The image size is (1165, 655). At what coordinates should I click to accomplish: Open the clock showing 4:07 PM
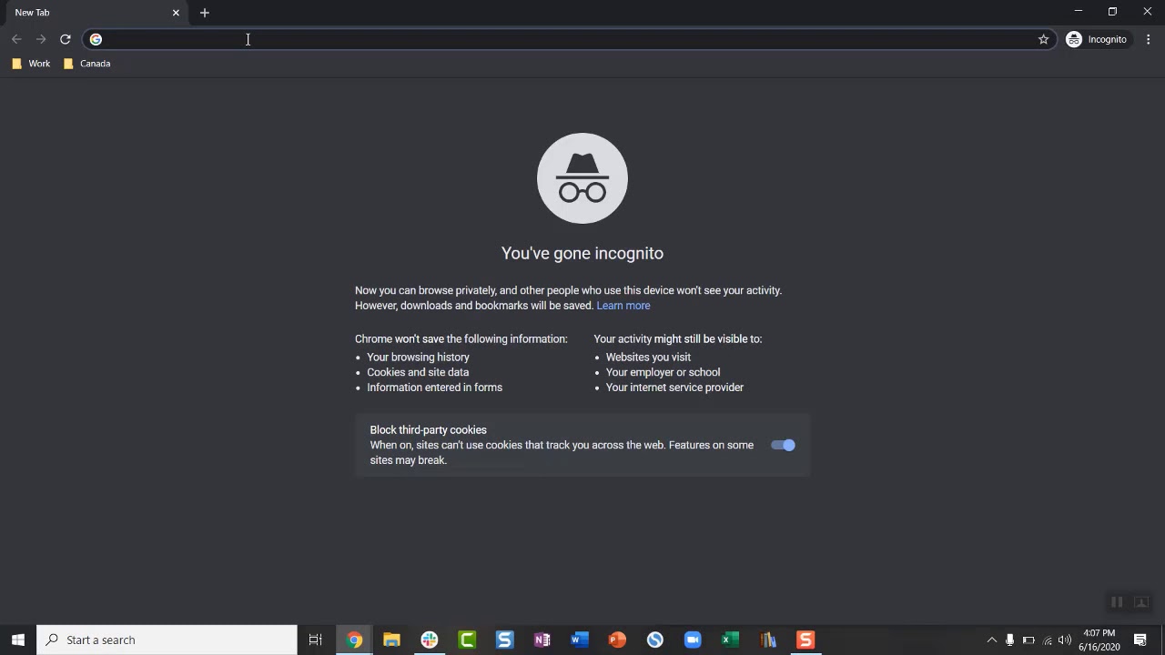tap(1099, 640)
